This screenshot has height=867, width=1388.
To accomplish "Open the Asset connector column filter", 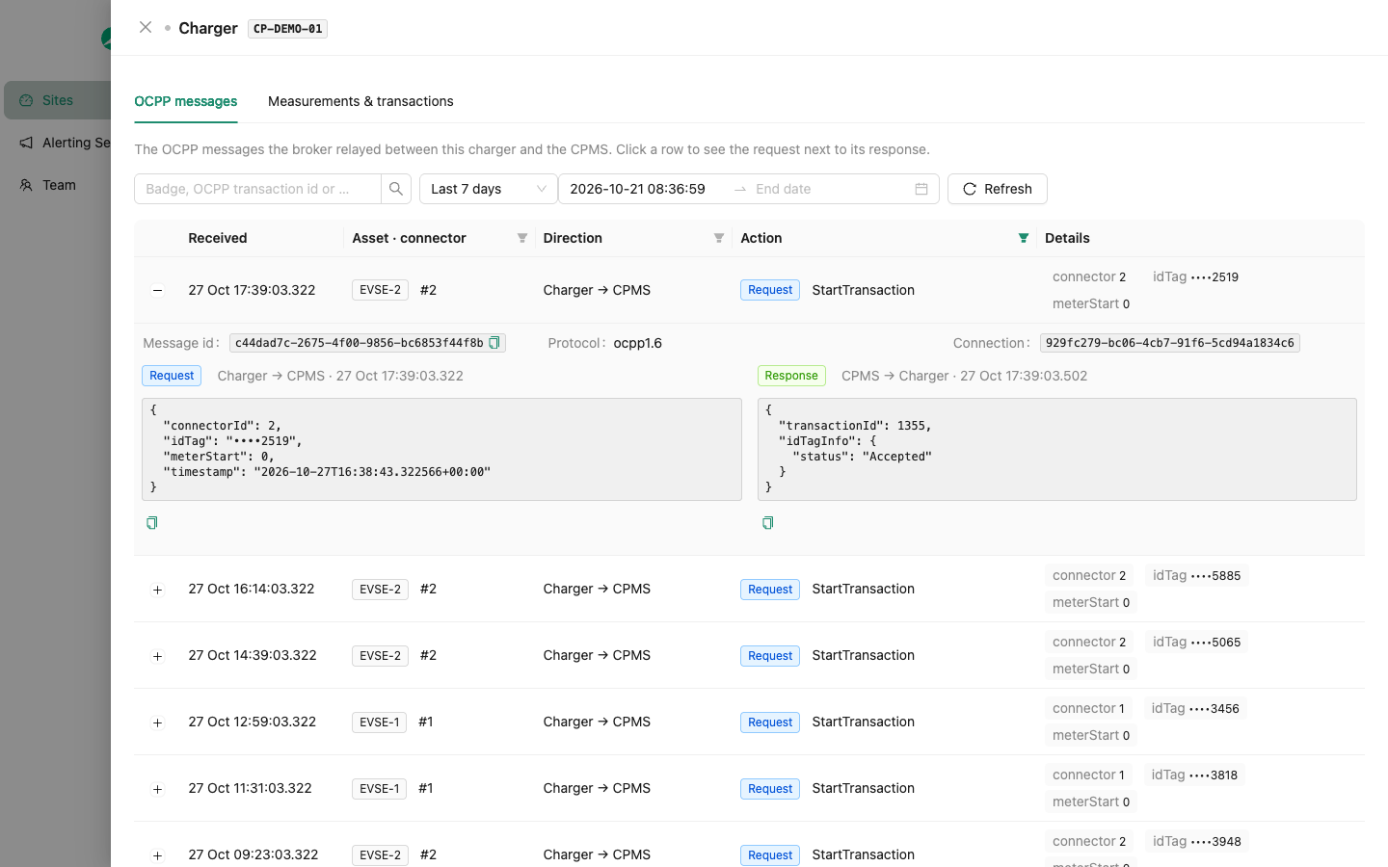I will (522, 238).
